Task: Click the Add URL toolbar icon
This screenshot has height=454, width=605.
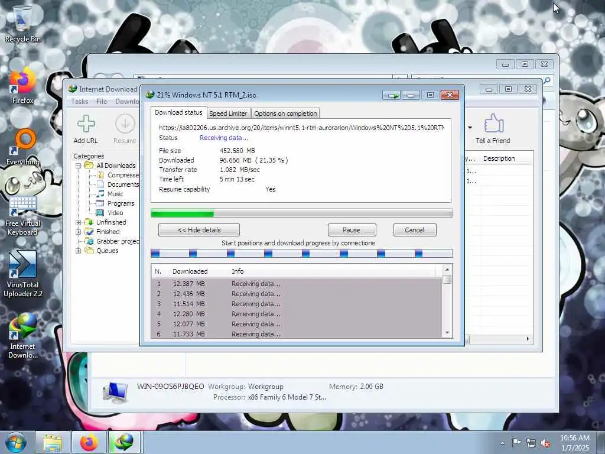Action: tap(86, 129)
